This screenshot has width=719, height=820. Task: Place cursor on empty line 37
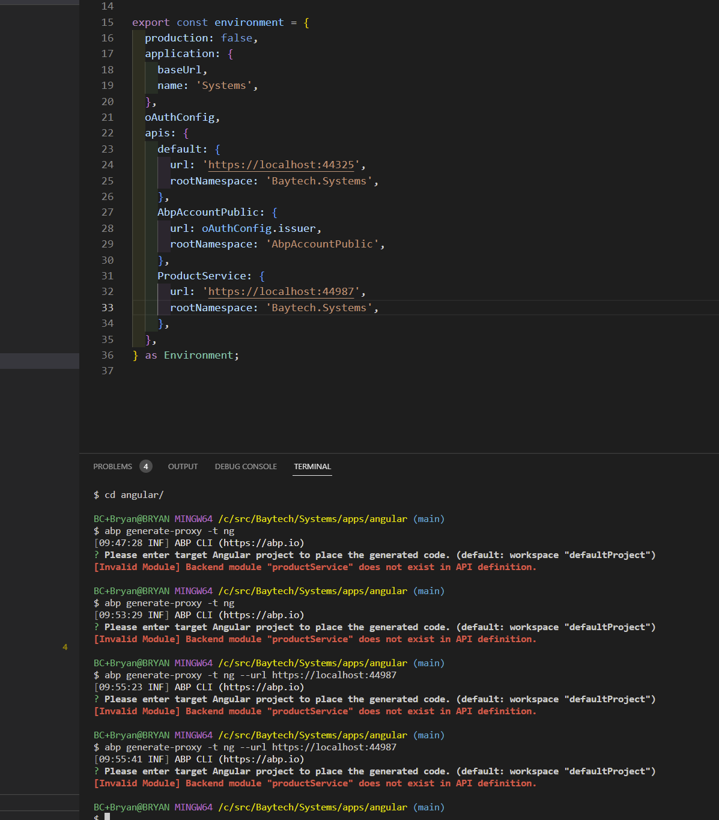(240, 371)
